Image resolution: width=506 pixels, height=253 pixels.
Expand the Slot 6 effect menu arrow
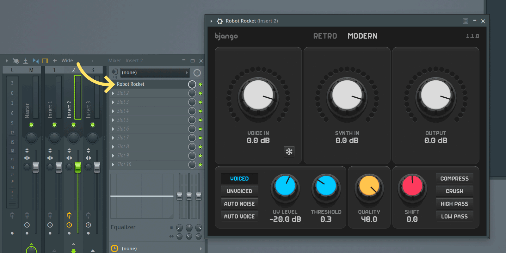[113, 129]
